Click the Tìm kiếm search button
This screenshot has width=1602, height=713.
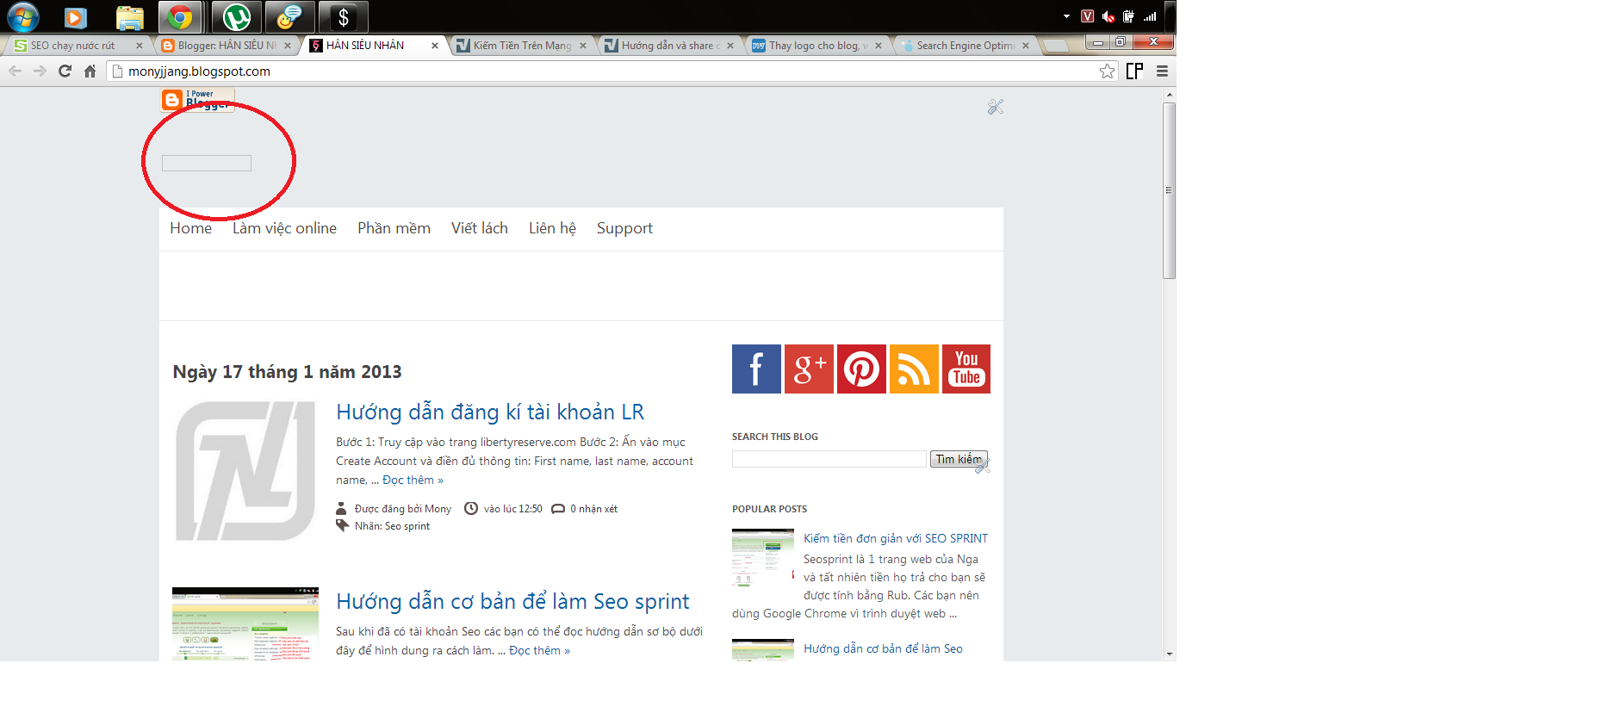[x=959, y=459]
